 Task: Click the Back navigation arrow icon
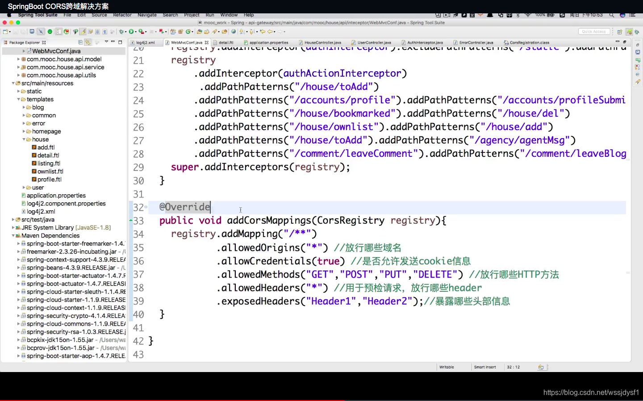(x=270, y=32)
